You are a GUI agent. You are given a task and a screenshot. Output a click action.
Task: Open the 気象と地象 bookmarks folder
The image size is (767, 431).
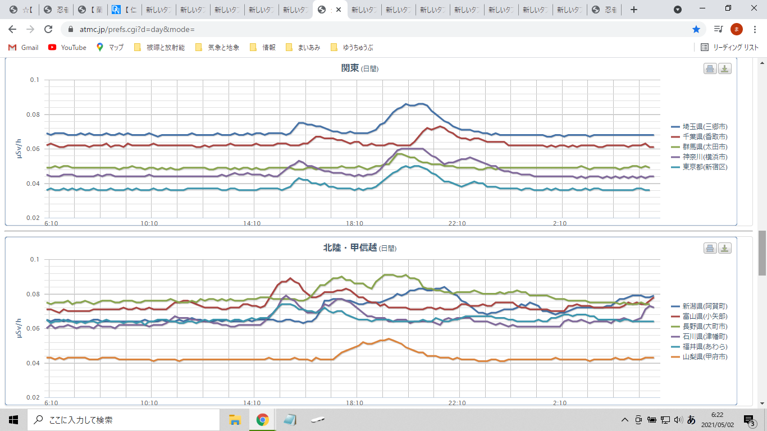[x=217, y=48]
